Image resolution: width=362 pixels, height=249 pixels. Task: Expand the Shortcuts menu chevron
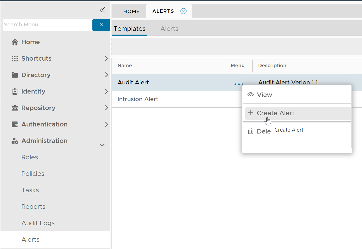[x=106, y=59]
